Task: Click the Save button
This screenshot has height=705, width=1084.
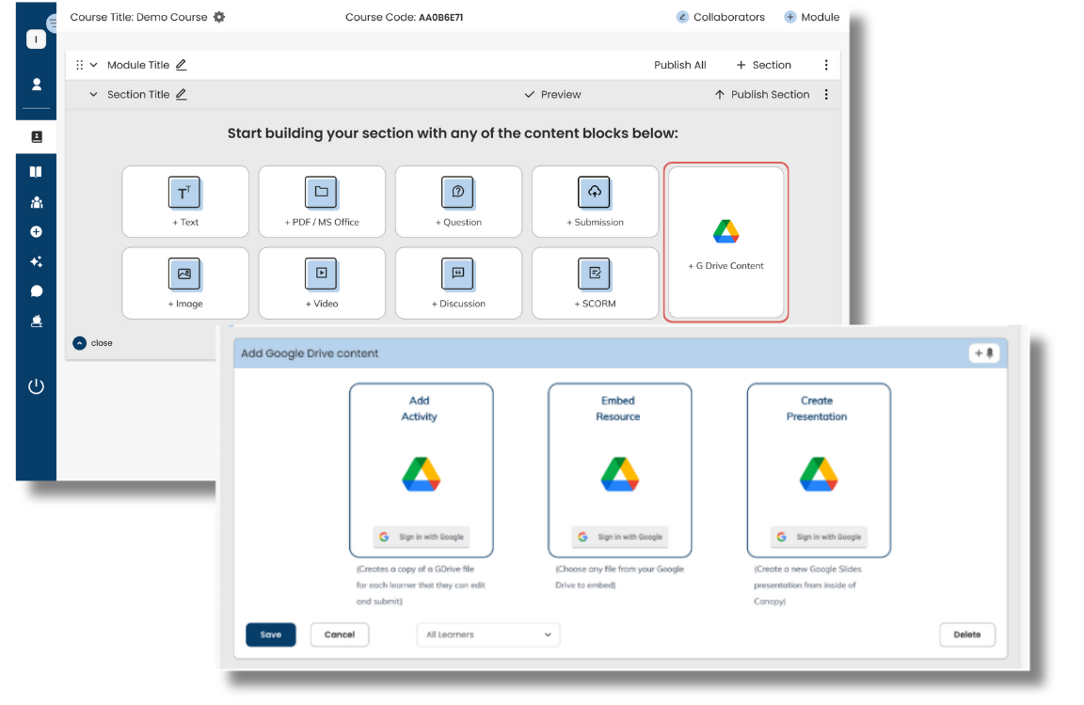Action: coord(271,634)
